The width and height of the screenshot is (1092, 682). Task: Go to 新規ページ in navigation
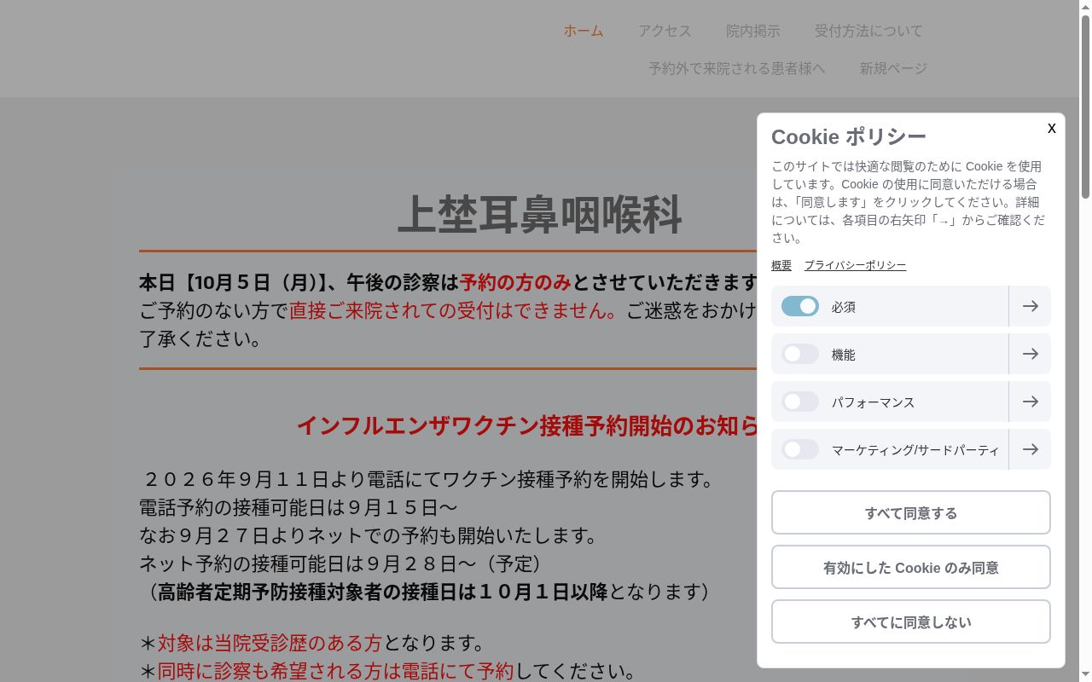[x=893, y=68]
